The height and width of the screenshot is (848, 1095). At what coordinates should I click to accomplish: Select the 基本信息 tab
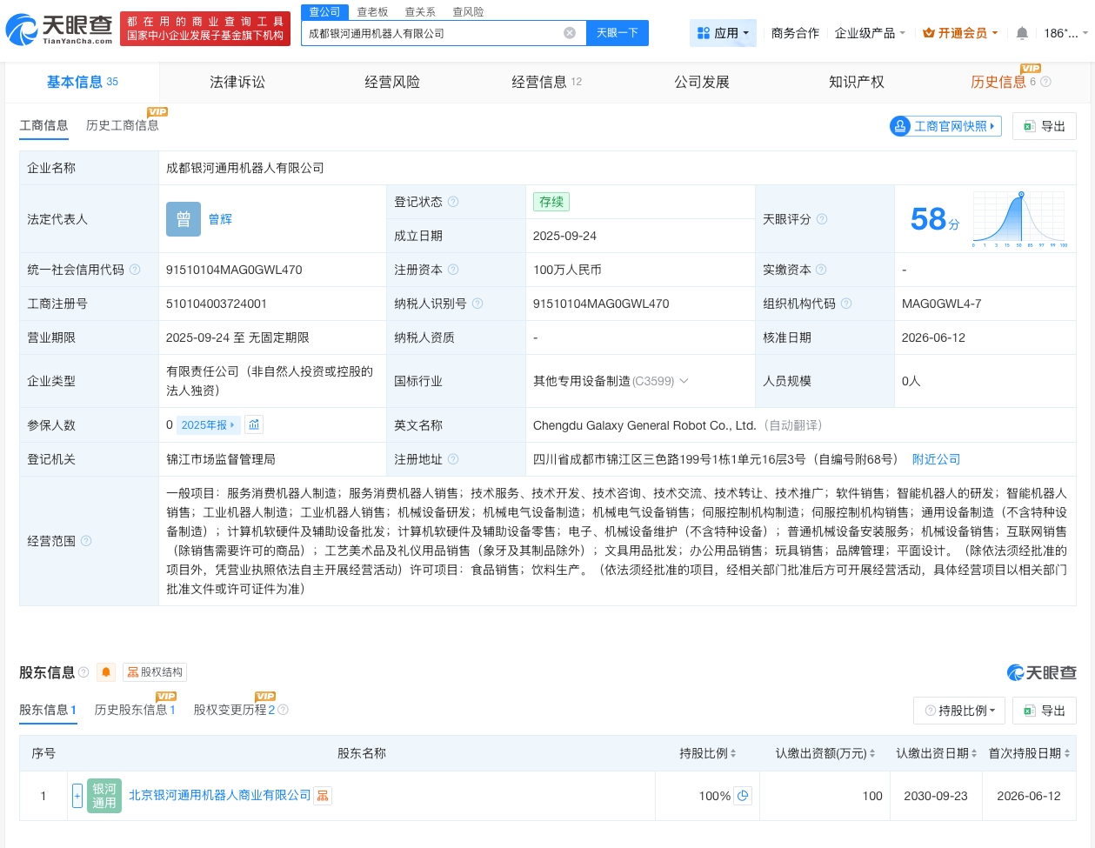(82, 82)
